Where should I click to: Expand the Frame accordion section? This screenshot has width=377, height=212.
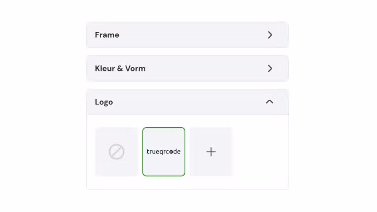coord(187,35)
